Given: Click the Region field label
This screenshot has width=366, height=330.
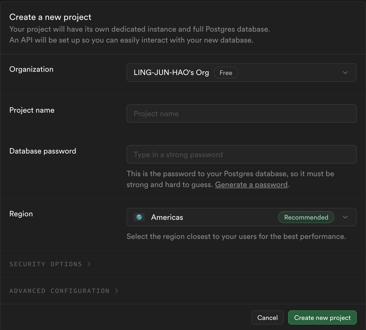Looking at the screenshot, I should click(x=21, y=214).
